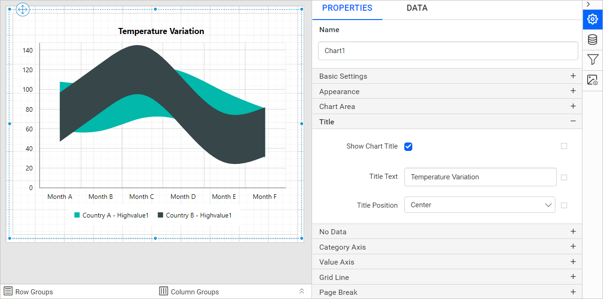Open the Data database icon in sidebar
Image resolution: width=603 pixels, height=299 pixels.
(x=593, y=40)
